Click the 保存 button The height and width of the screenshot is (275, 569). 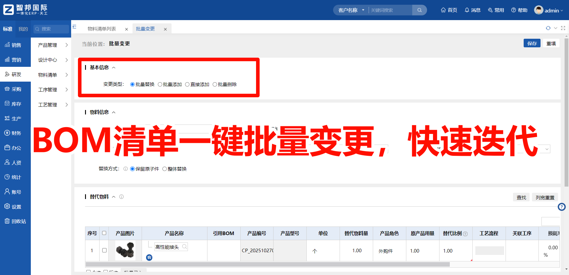click(532, 43)
